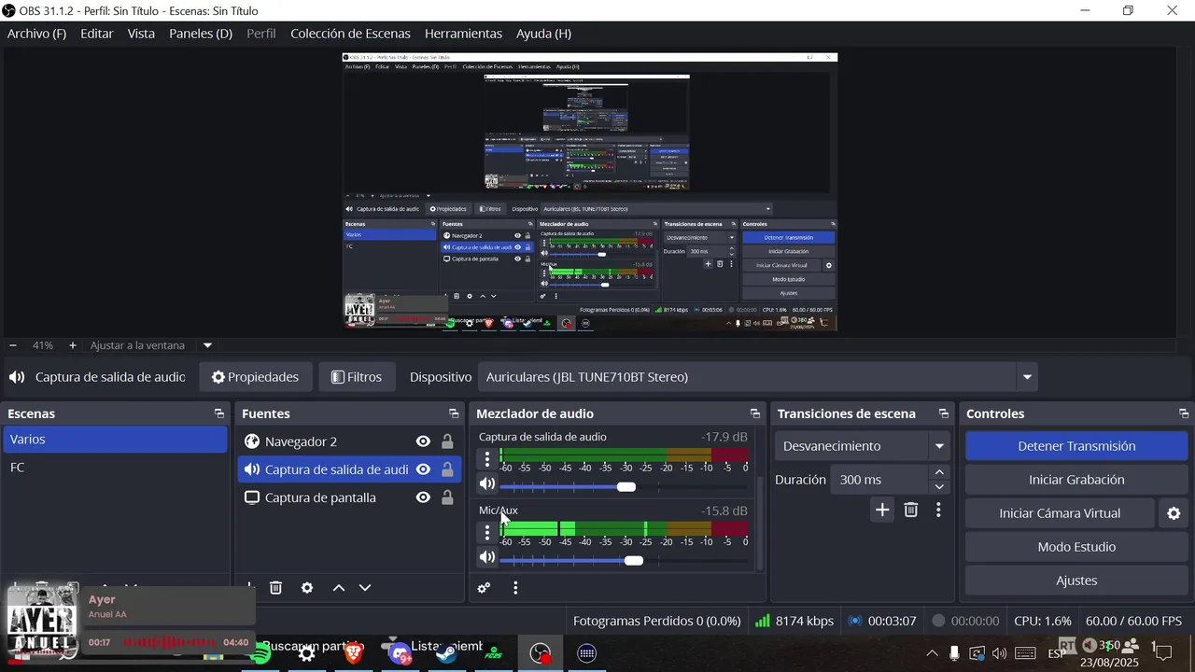The image size is (1195, 672).
Task: Open source properties gear in Fuentes toolbar
Action: click(x=307, y=588)
